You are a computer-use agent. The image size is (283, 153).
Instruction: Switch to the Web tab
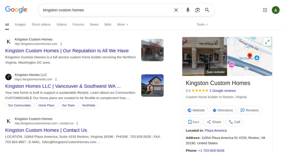[x=108, y=25]
